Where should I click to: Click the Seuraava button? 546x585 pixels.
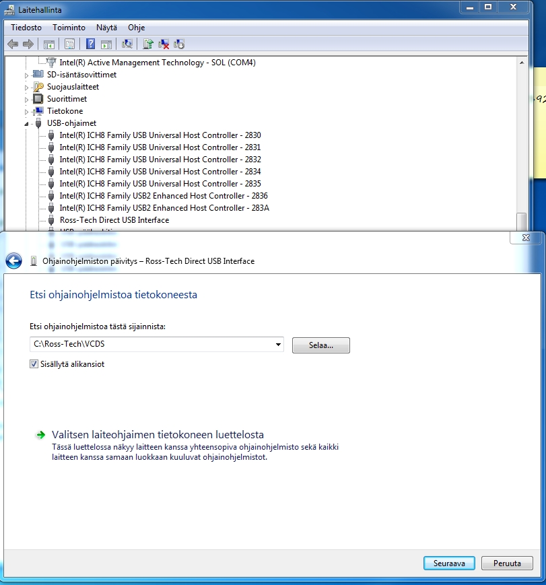tap(449, 563)
